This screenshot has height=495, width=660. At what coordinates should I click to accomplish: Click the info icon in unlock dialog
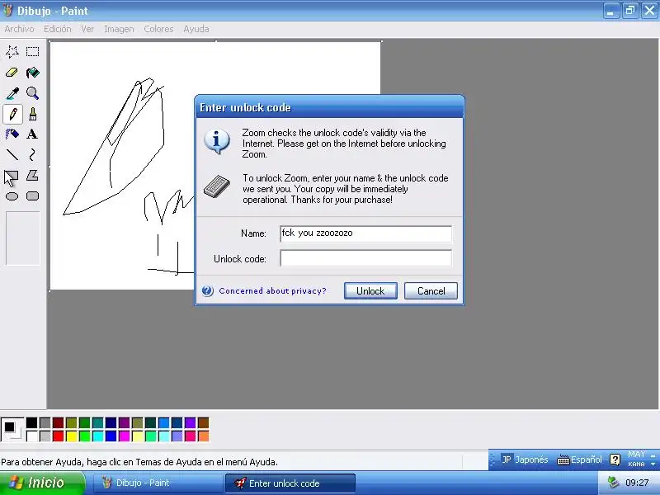click(x=217, y=140)
